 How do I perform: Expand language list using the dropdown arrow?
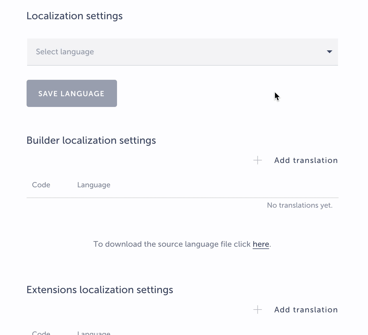click(x=329, y=52)
